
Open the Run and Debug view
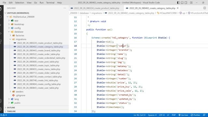pyautogui.click(x=1, y=33)
